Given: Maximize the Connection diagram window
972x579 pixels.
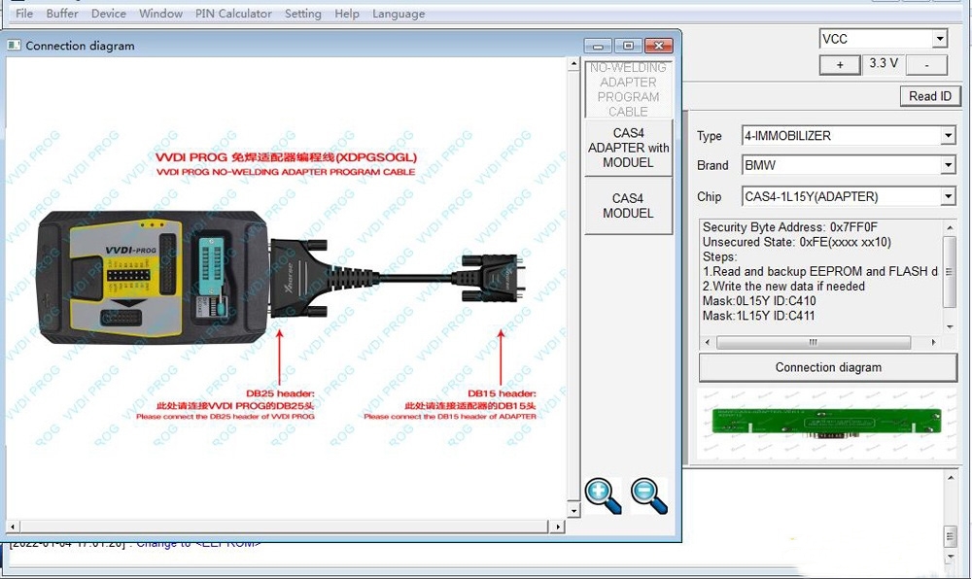Looking at the screenshot, I should click(628, 46).
